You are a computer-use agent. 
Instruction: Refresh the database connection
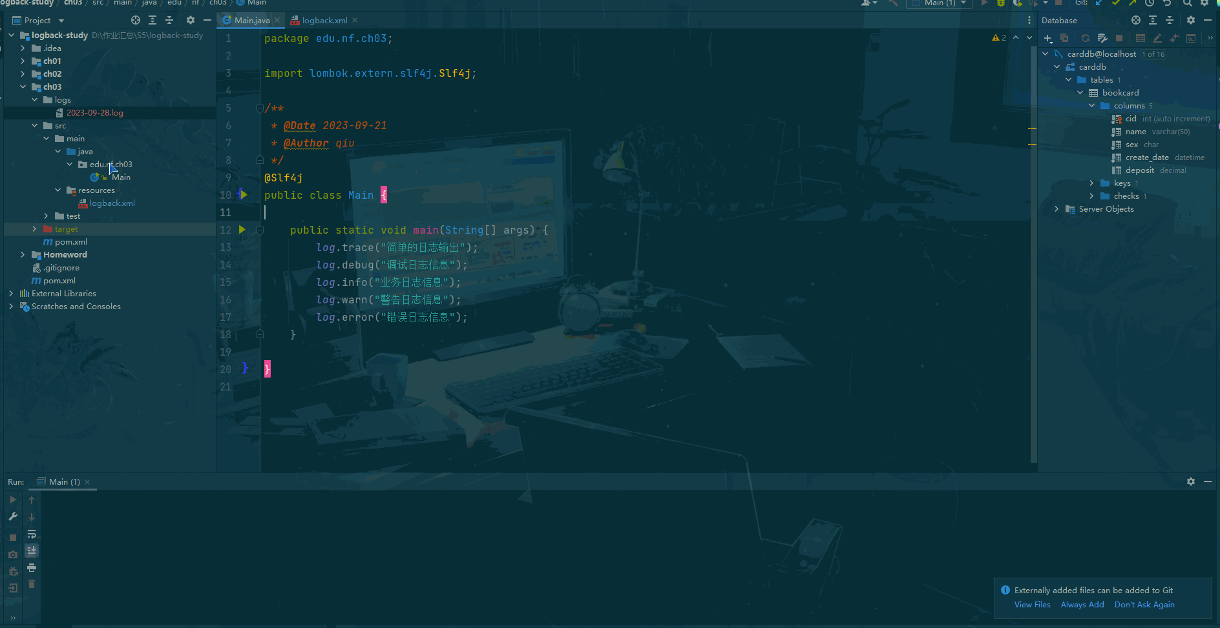pyautogui.click(x=1085, y=38)
